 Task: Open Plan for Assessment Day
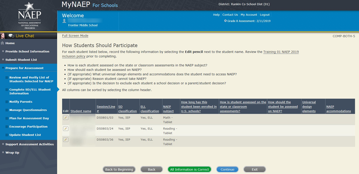coord(29,118)
